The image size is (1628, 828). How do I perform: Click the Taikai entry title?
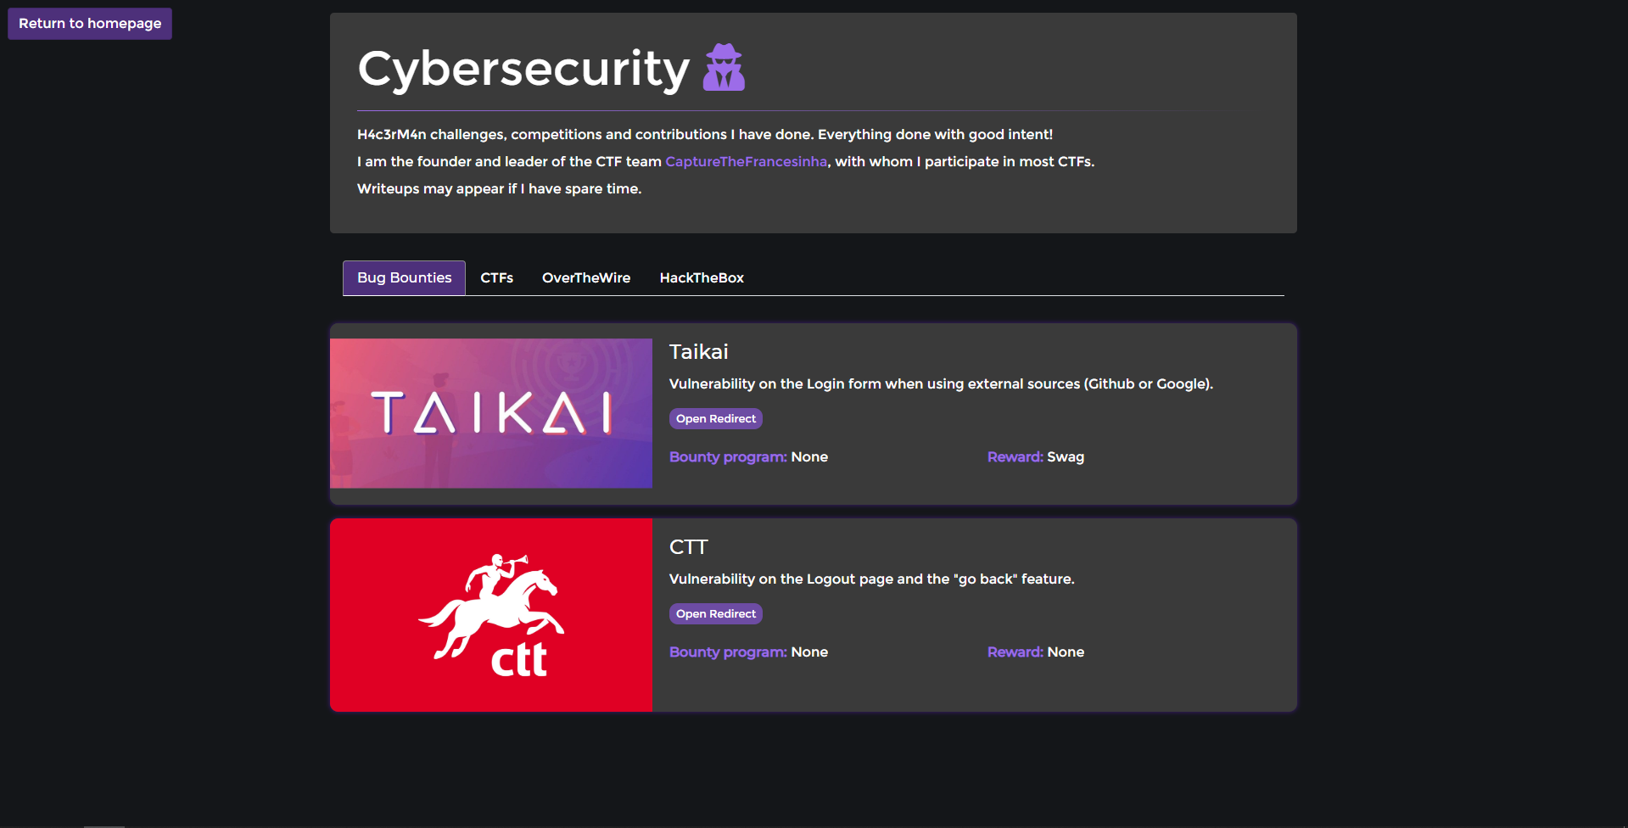(698, 351)
